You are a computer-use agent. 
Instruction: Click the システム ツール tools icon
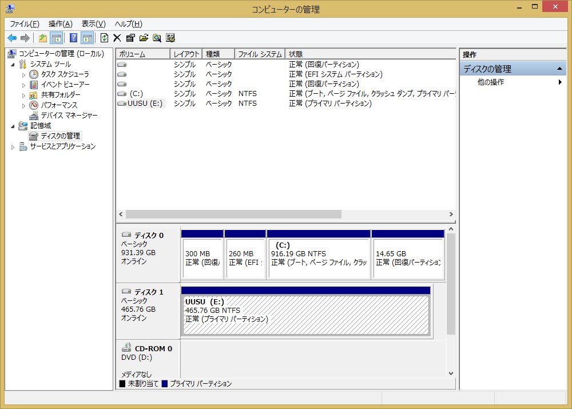(x=23, y=64)
